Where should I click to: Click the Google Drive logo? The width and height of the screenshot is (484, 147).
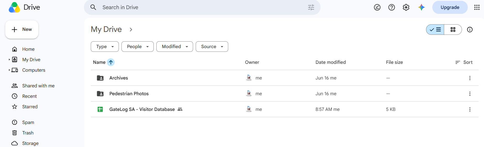pyautogui.click(x=14, y=7)
